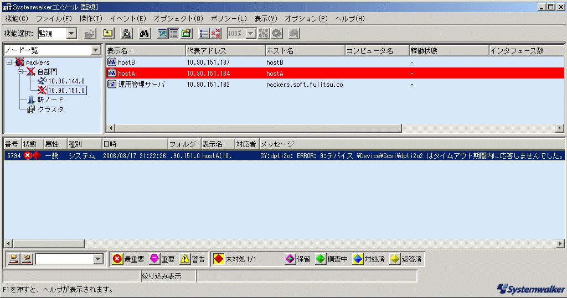Click packers.soft.fujitsu.co host name cell

click(x=305, y=84)
